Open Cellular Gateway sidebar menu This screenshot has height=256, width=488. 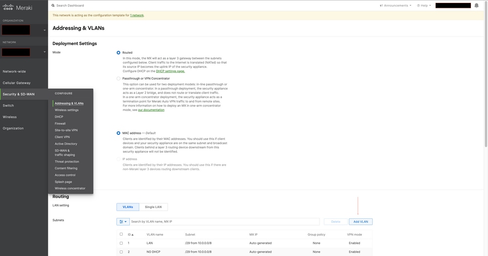click(17, 83)
